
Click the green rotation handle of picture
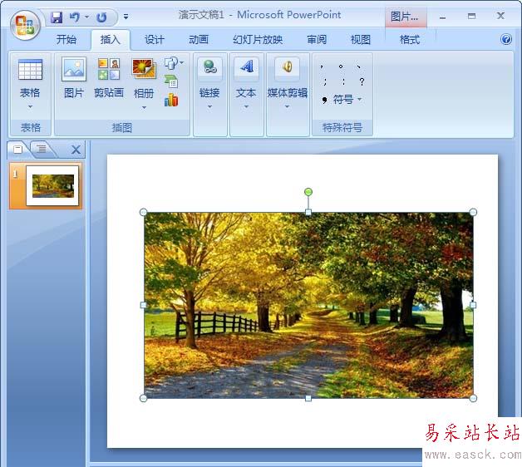pos(308,192)
